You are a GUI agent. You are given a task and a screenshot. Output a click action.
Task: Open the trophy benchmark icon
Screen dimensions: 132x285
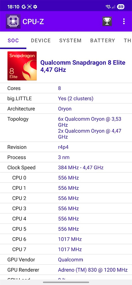click(x=107, y=21)
